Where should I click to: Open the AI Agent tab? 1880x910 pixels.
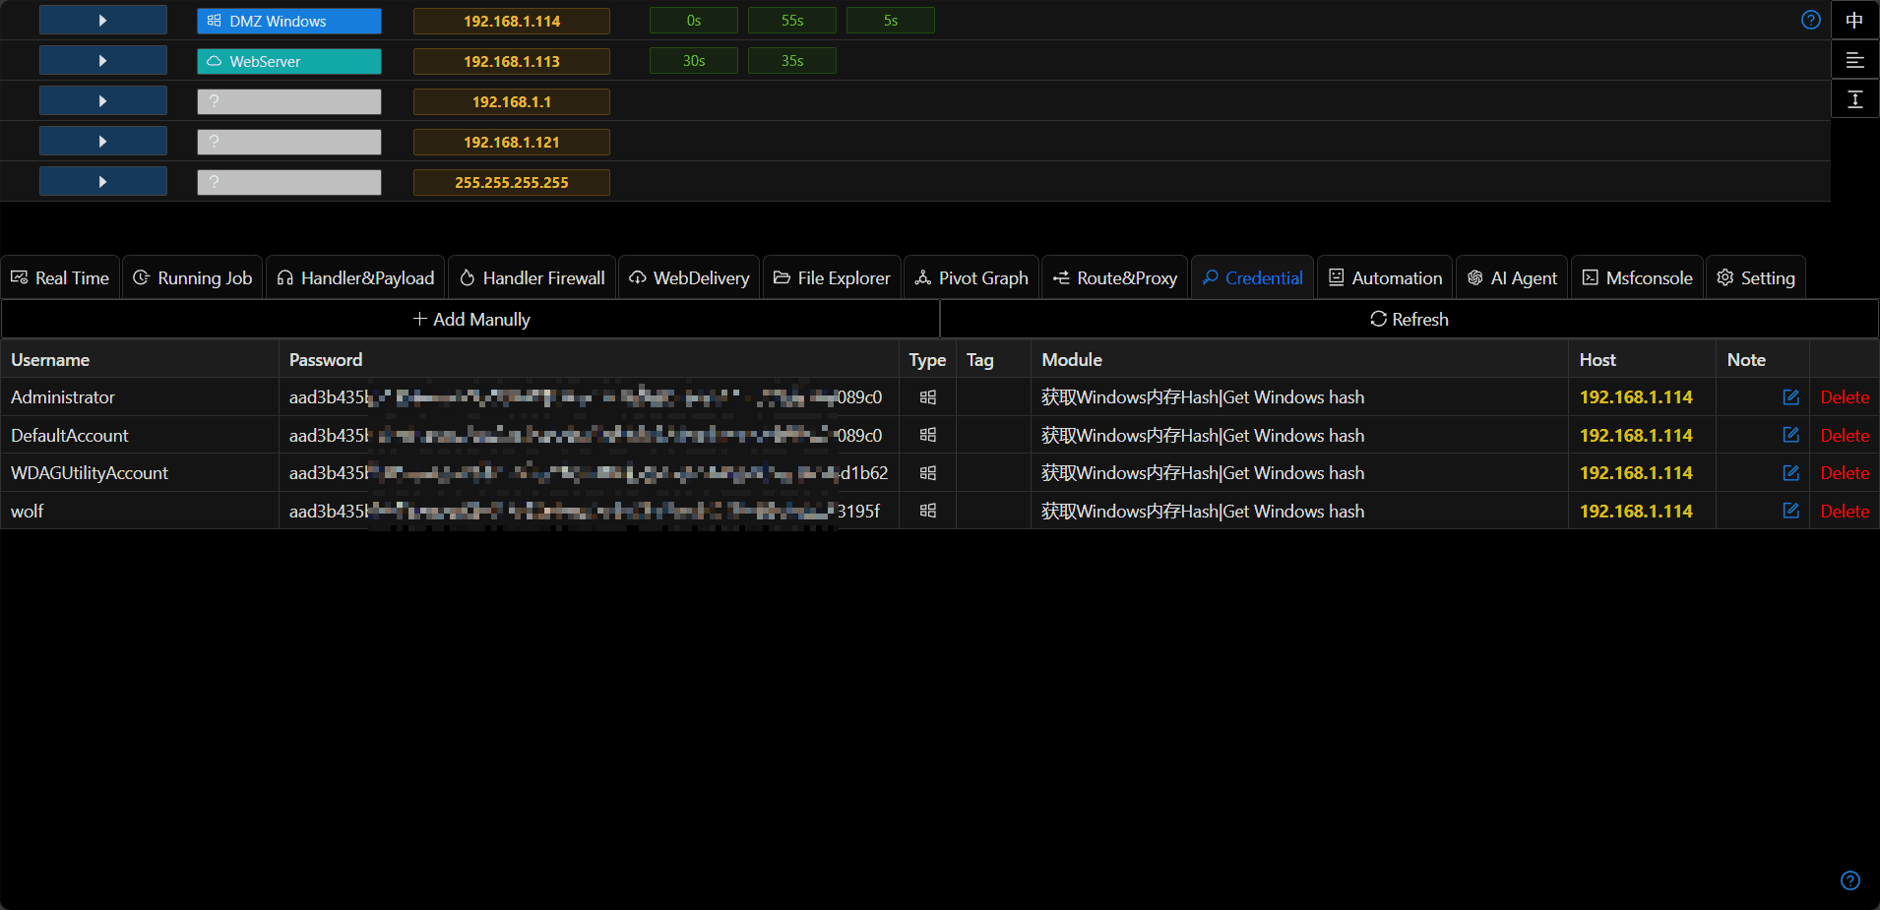click(1512, 277)
